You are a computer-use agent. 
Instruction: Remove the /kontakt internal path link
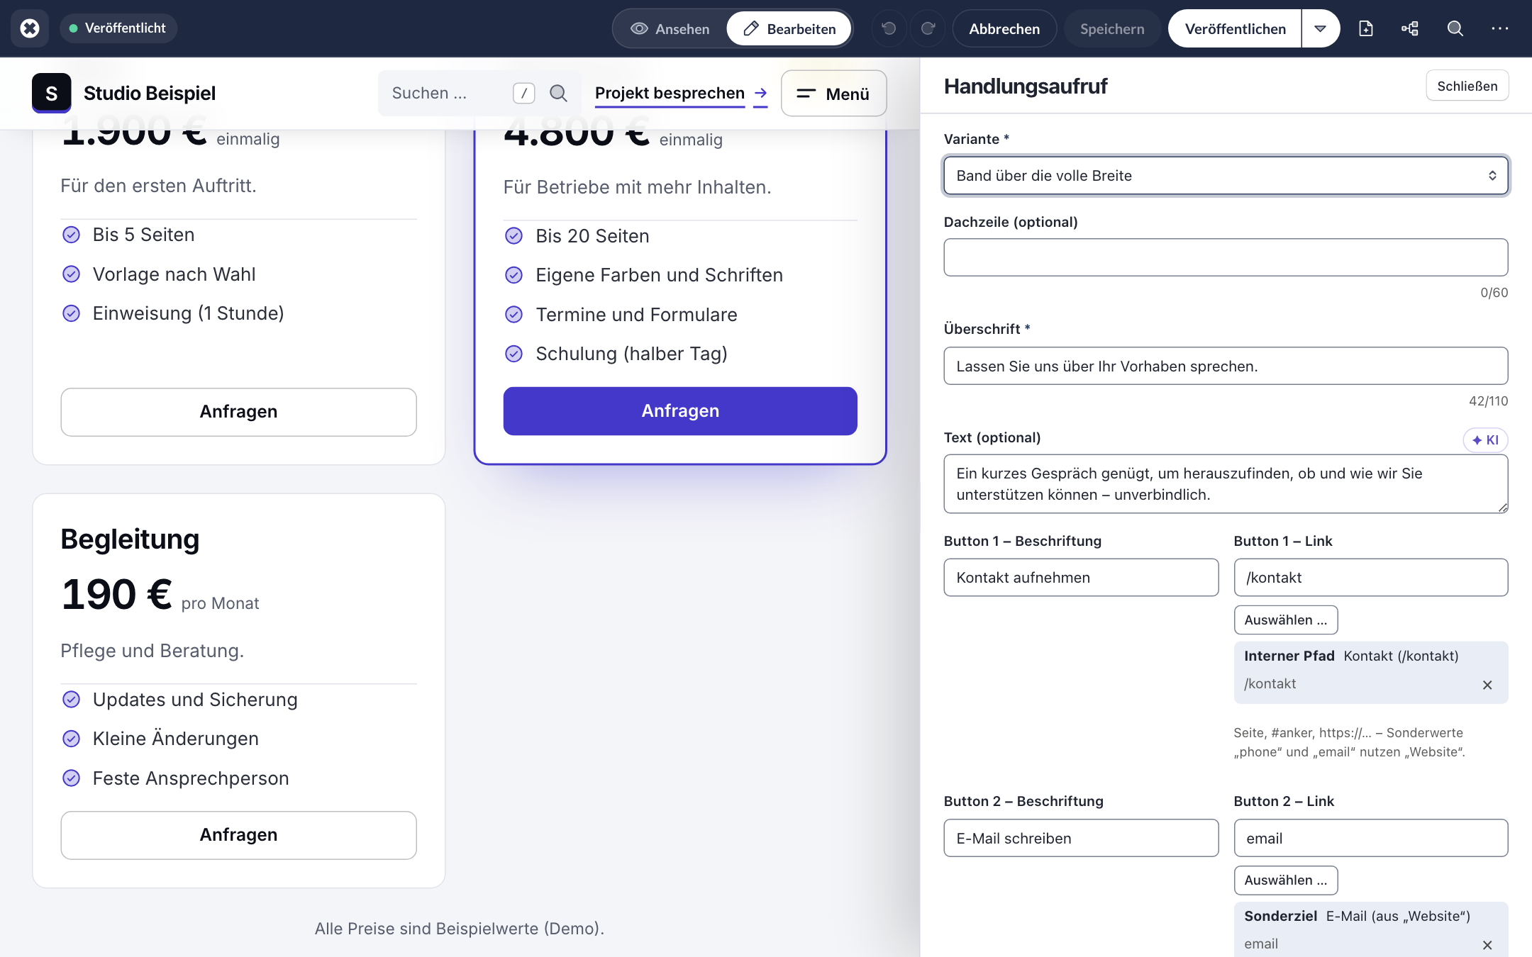coord(1487,685)
